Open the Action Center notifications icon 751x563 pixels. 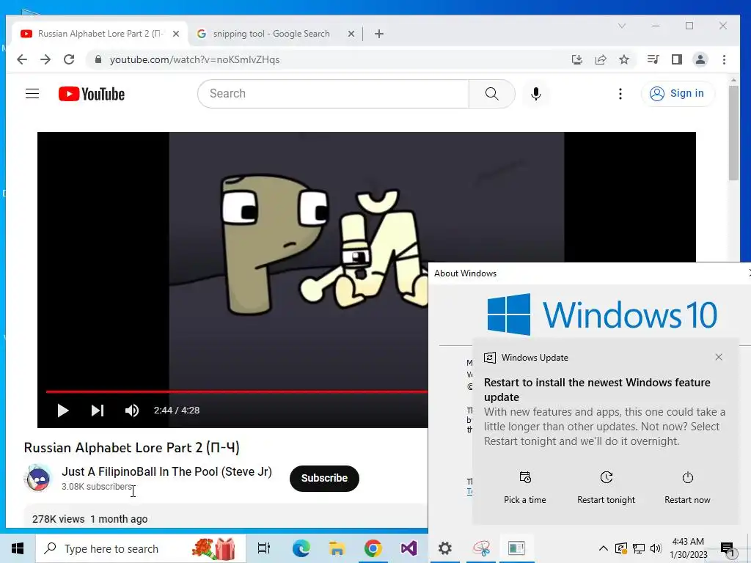coord(728,549)
